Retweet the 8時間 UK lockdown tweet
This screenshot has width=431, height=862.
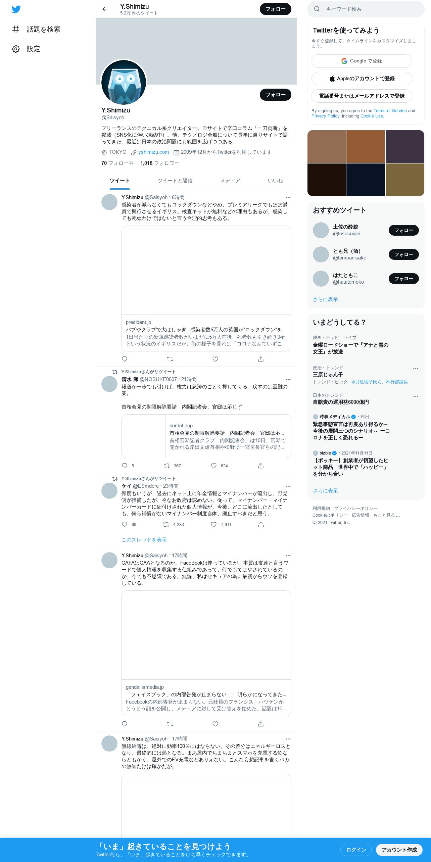point(170,359)
